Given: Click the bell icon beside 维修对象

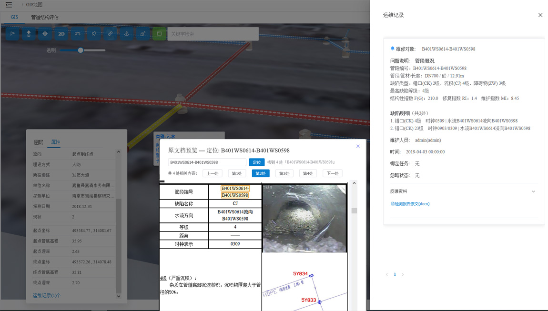Looking at the screenshot, I should tap(393, 49).
